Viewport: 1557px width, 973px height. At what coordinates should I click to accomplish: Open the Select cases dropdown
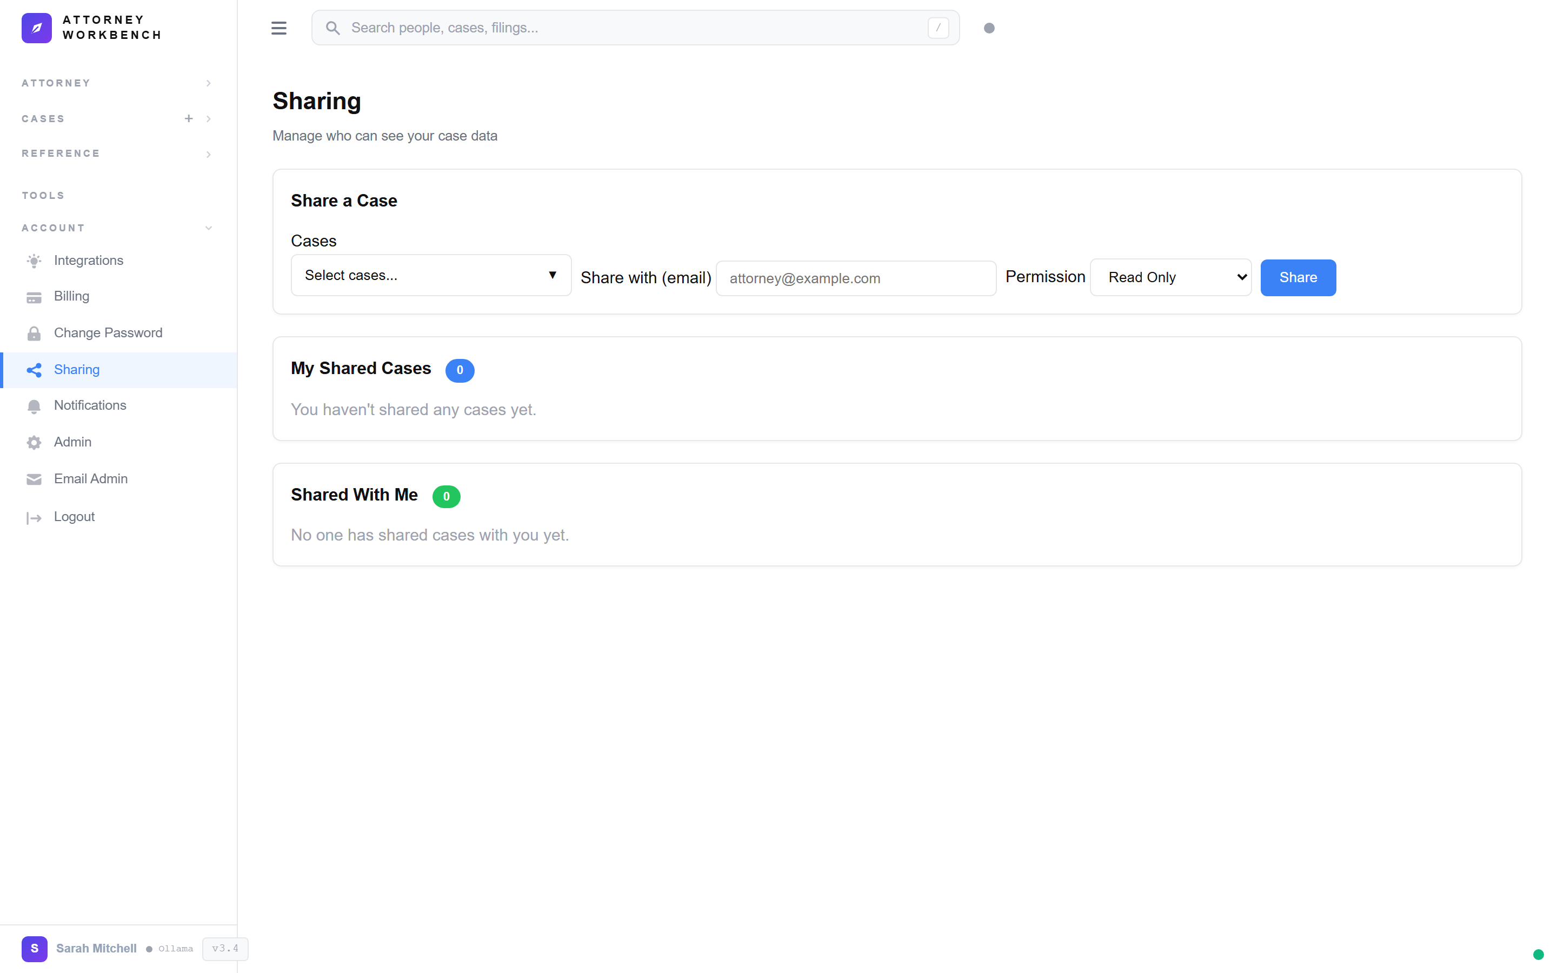point(430,275)
